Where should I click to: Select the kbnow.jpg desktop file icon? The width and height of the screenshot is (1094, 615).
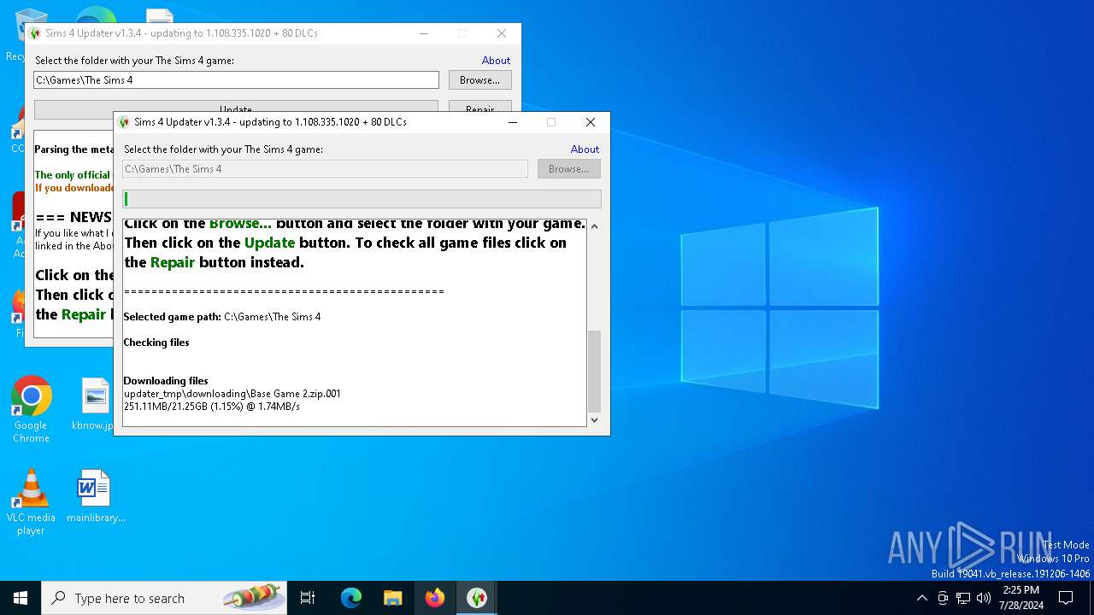coord(93,405)
